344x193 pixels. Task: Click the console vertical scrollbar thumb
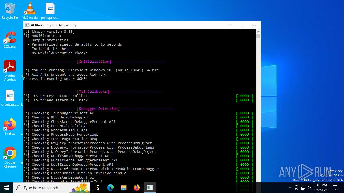point(258,36)
